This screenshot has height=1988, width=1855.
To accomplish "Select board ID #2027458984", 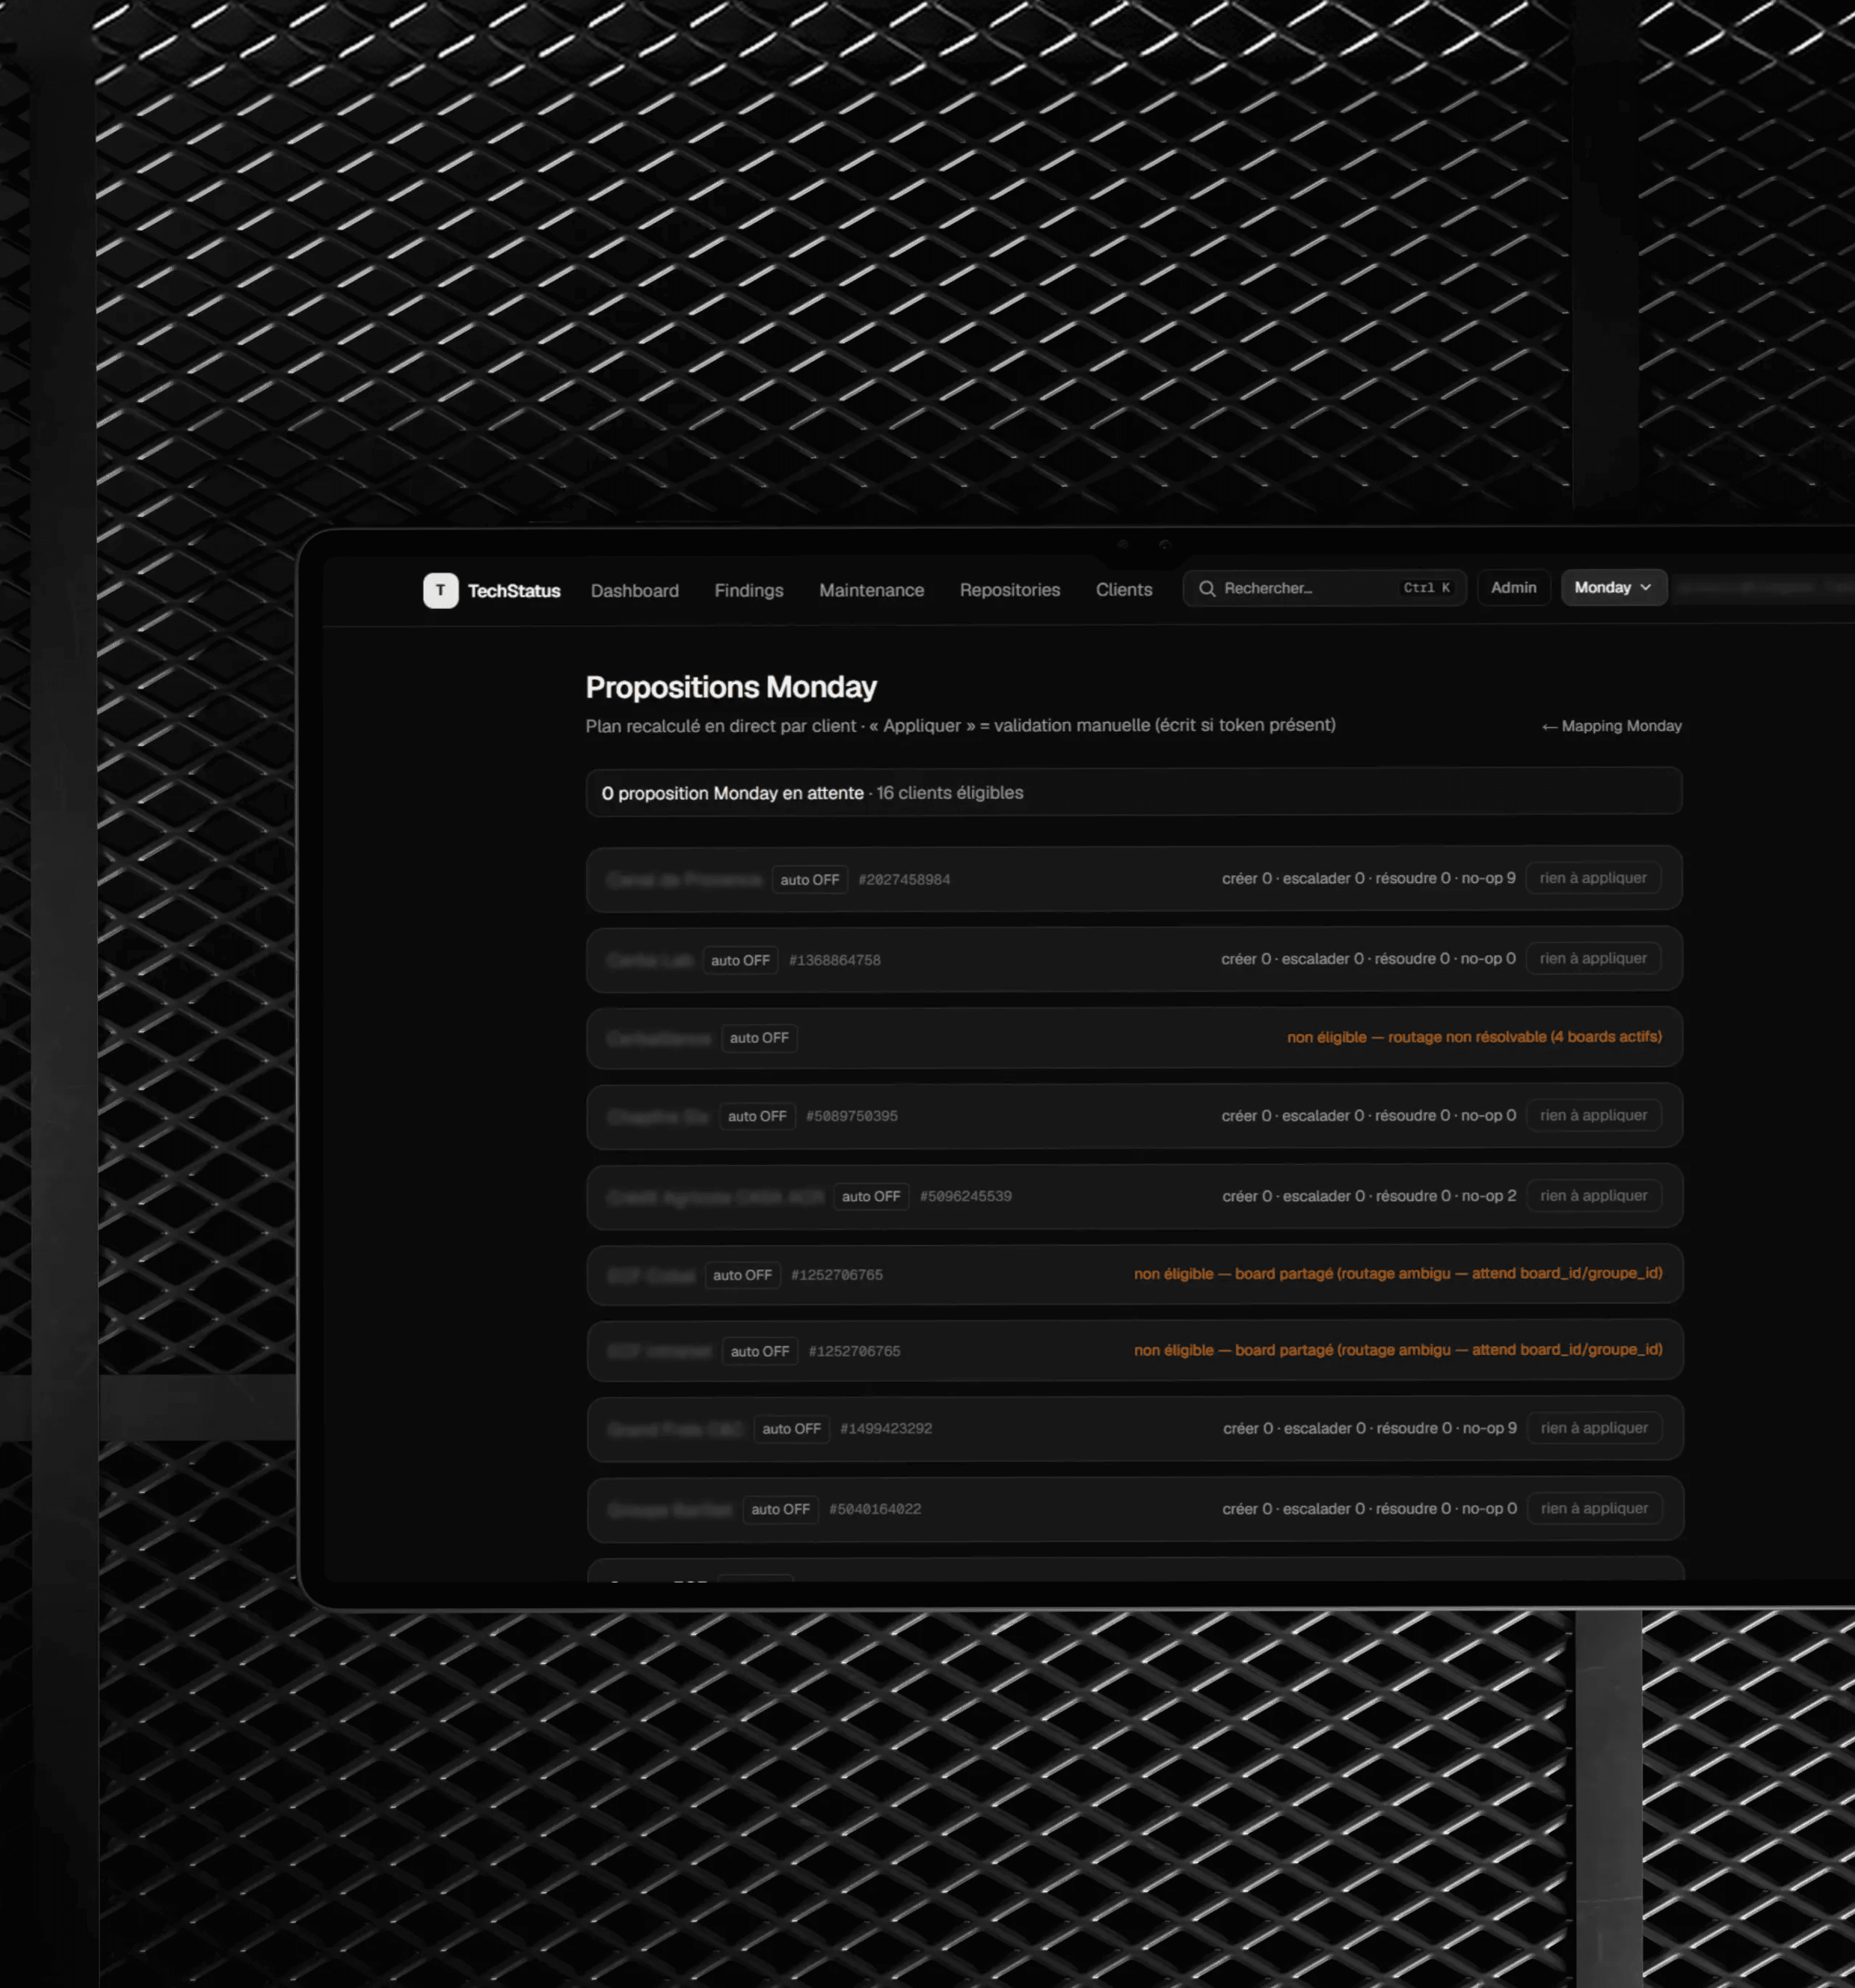I will pyautogui.click(x=904, y=880).
